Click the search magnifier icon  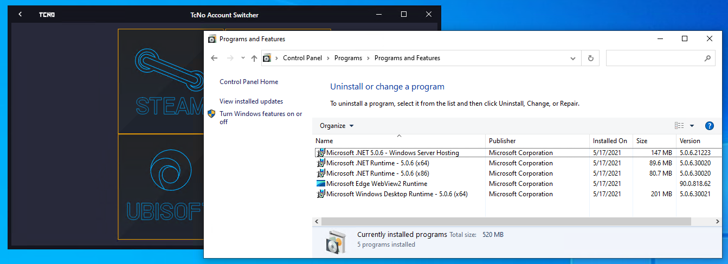click(x=707, y=58)
